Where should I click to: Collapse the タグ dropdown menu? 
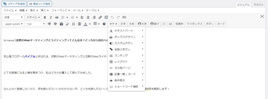113,24
